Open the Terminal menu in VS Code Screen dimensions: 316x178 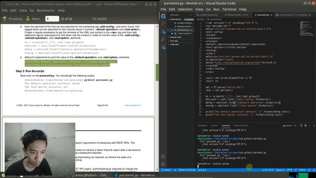coord(229,9)
